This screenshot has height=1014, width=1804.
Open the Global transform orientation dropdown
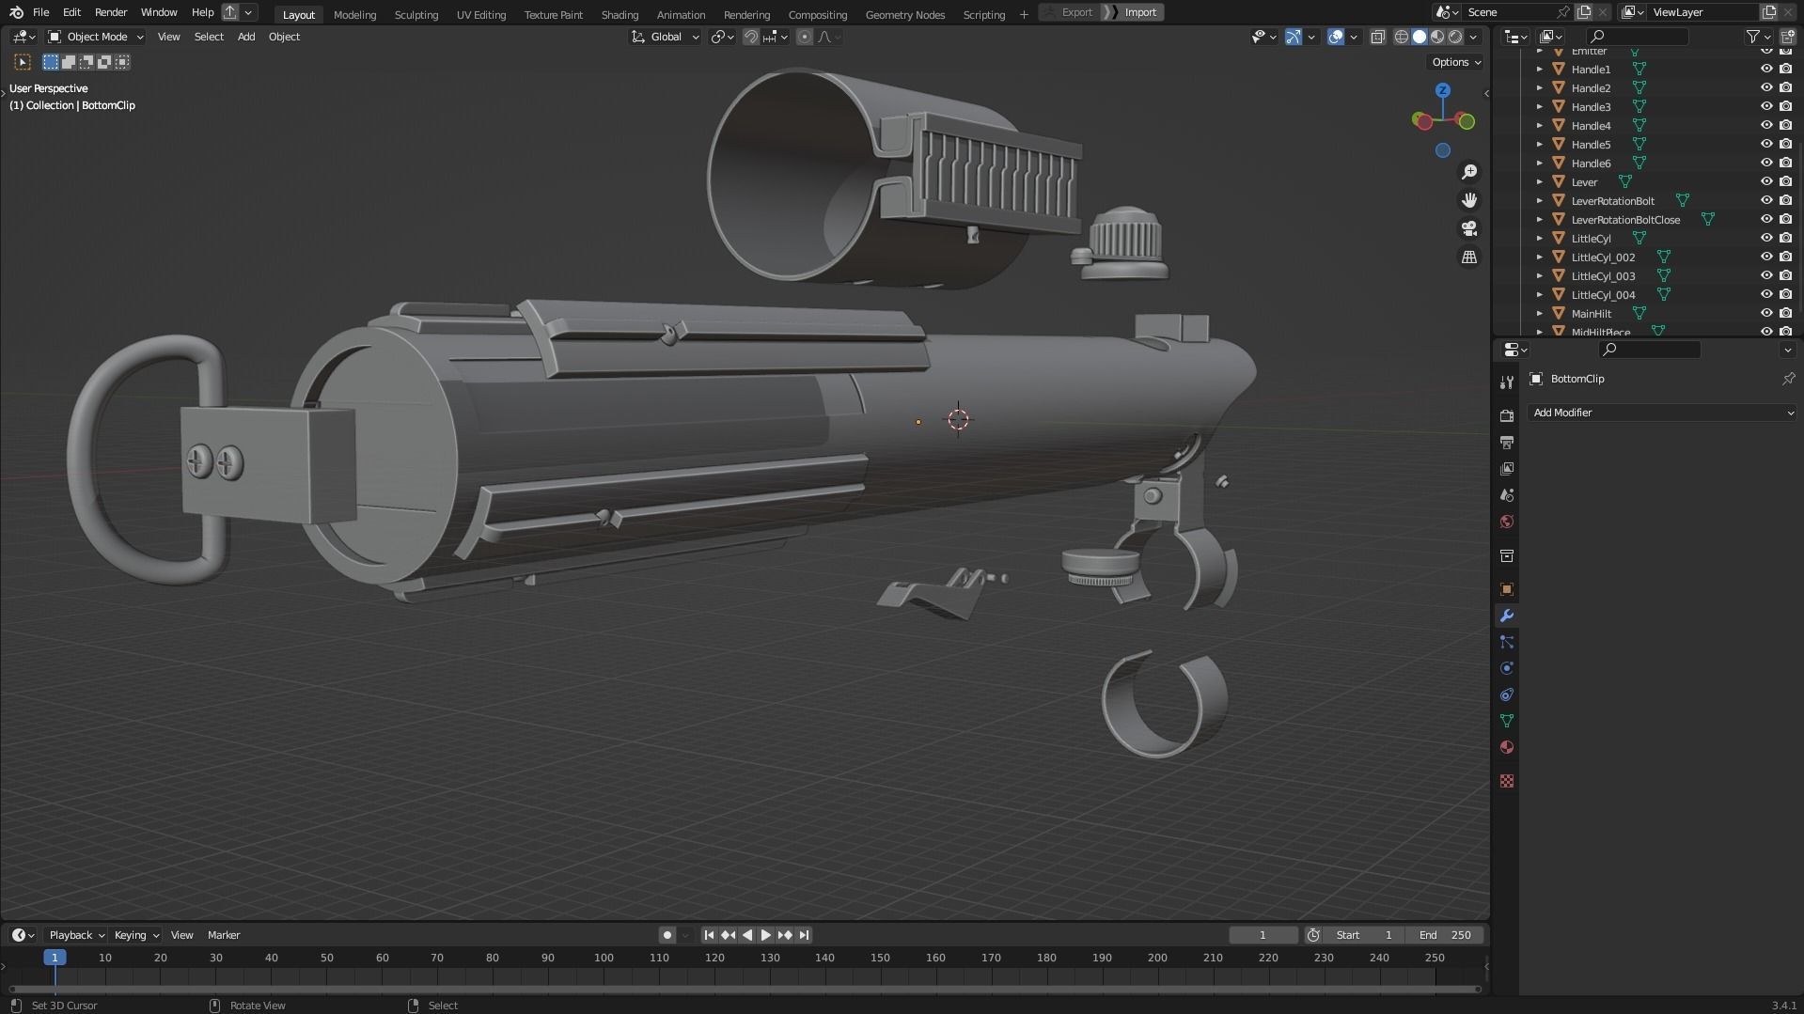666,37
